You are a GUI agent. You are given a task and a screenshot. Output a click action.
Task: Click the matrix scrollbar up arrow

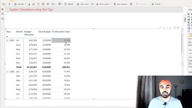181,31
